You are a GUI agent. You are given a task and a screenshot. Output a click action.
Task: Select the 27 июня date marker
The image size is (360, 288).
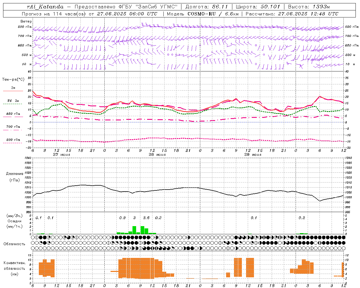[62, 154]
